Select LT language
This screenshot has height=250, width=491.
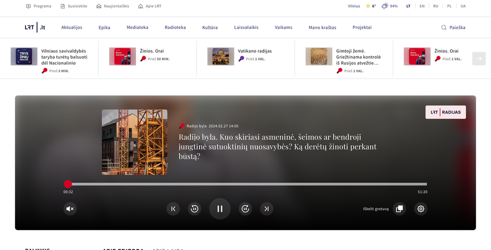click(x=408, y=6)
